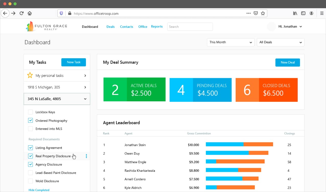Open the This Month period dropdown

click(x=231, y=42)
